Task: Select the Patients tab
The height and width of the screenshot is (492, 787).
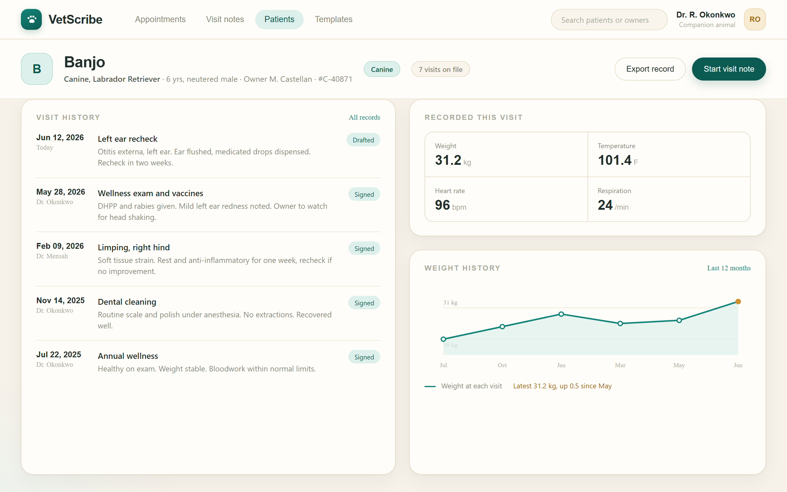Action: click(x=279, y=19)
